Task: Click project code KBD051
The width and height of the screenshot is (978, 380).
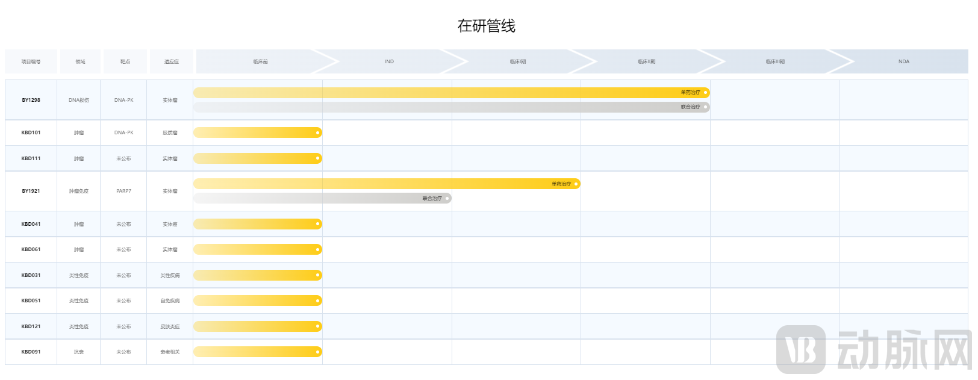Action: 31,301
